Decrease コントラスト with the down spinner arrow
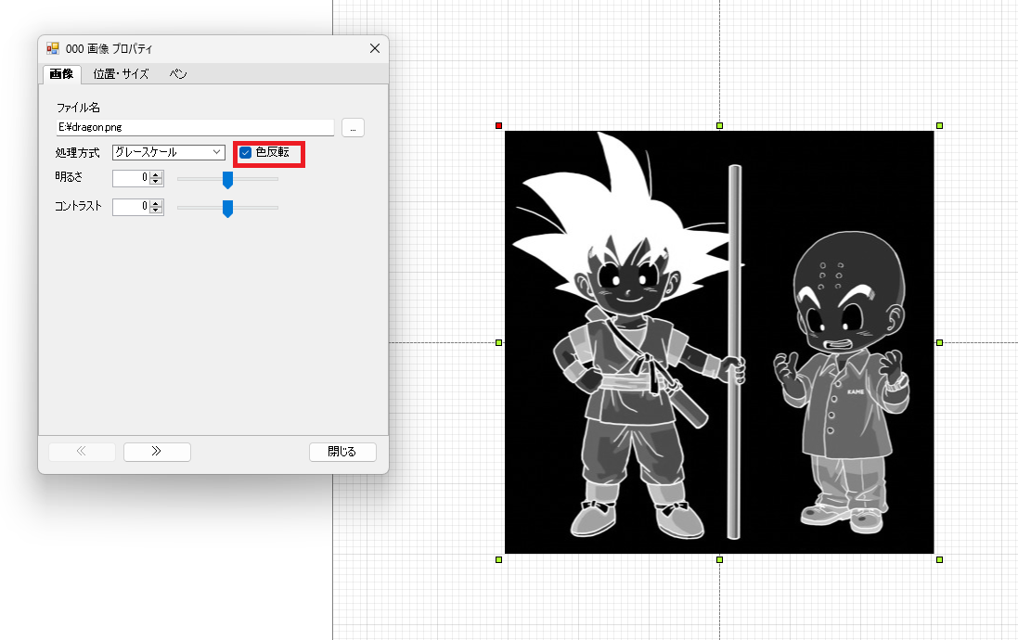 point(156,211)
